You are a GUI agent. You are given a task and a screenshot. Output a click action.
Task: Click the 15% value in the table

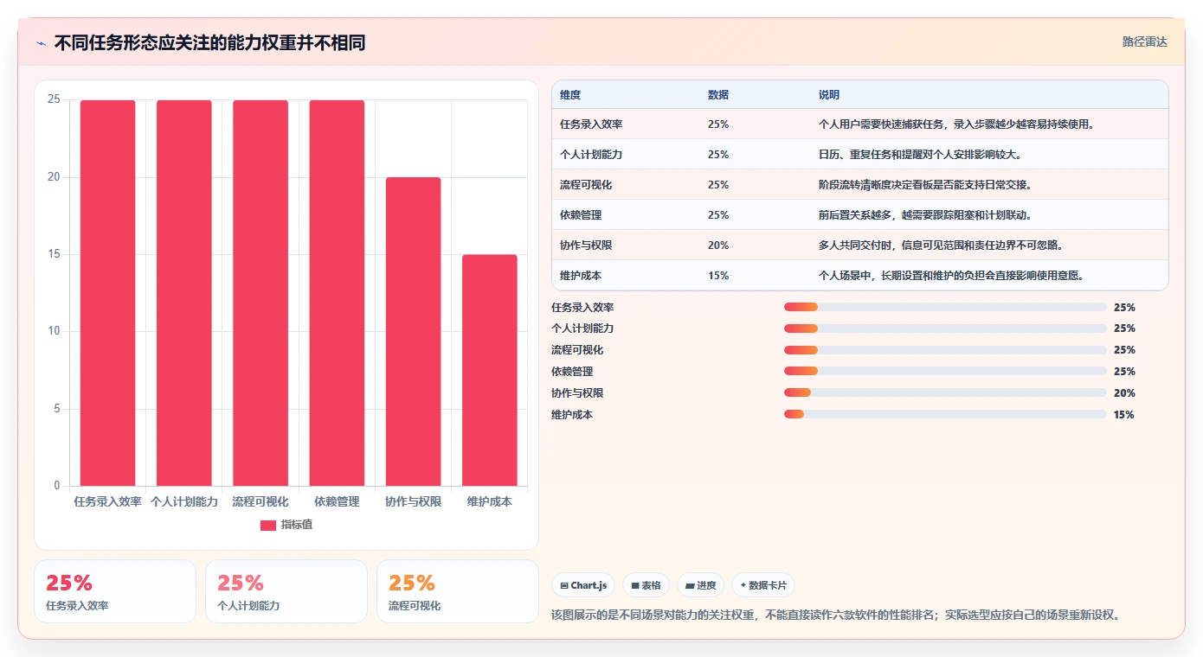(x=718, y=276)
